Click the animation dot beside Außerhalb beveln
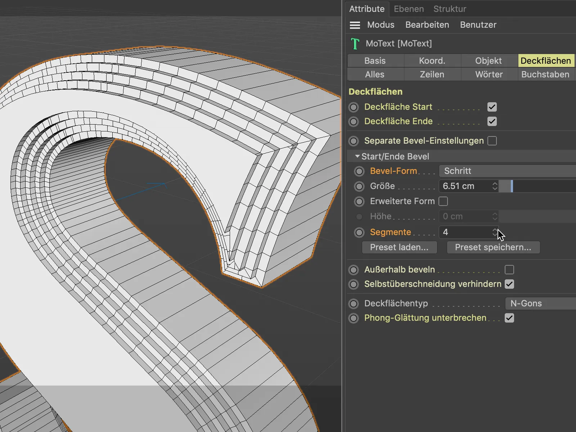This screenshot has height=432, width=576. (x=354, y=270)
